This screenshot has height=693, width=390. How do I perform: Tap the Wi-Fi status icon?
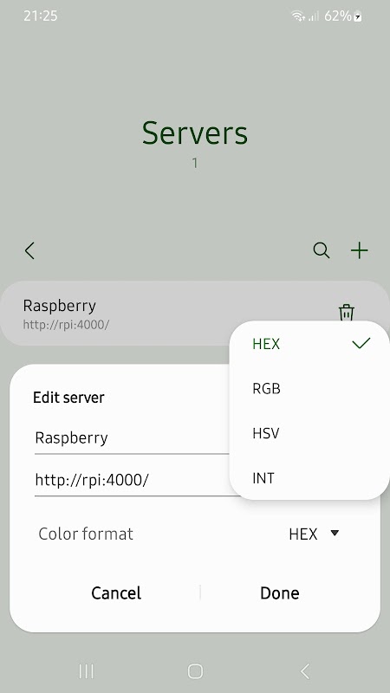coord(298,16)
